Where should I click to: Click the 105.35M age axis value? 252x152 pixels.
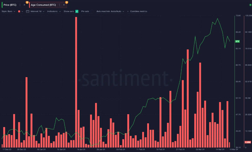tap(248, 16)
